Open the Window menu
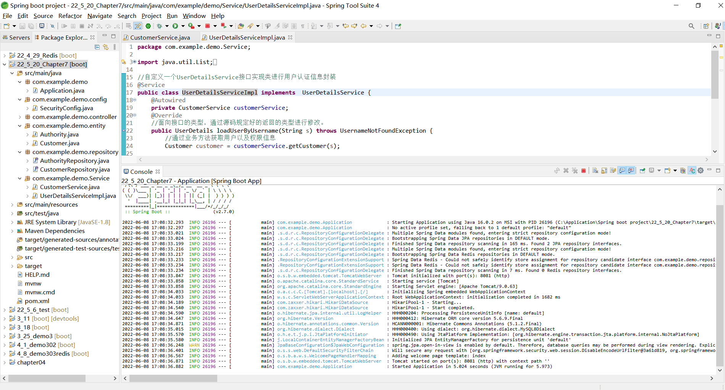The image size is (725, 390). [194, 16]
